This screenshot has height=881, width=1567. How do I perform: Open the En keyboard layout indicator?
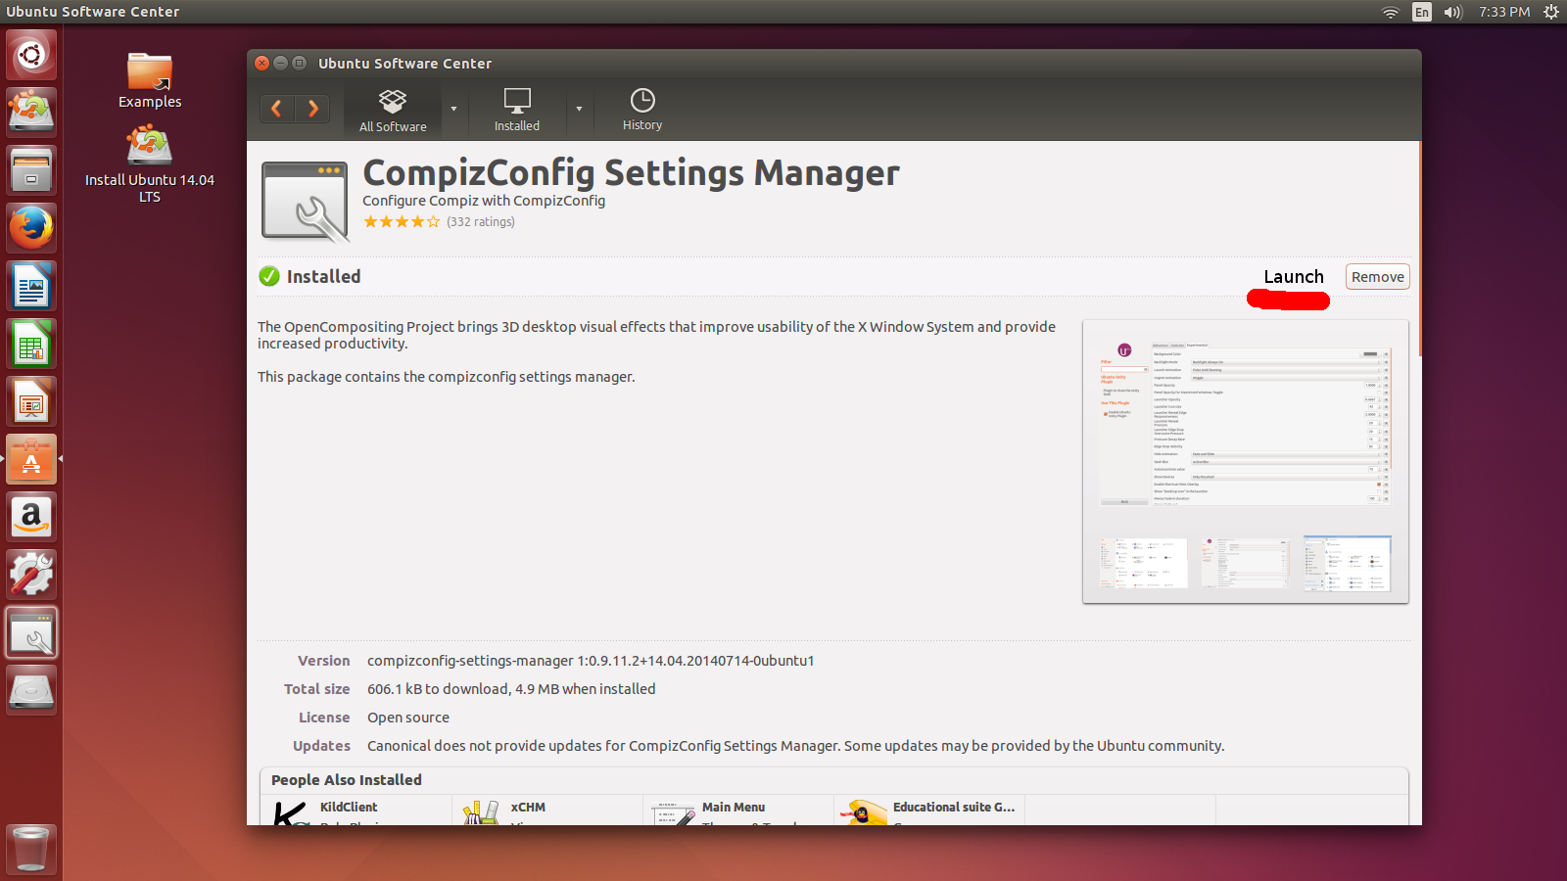tap(1422, 12)
